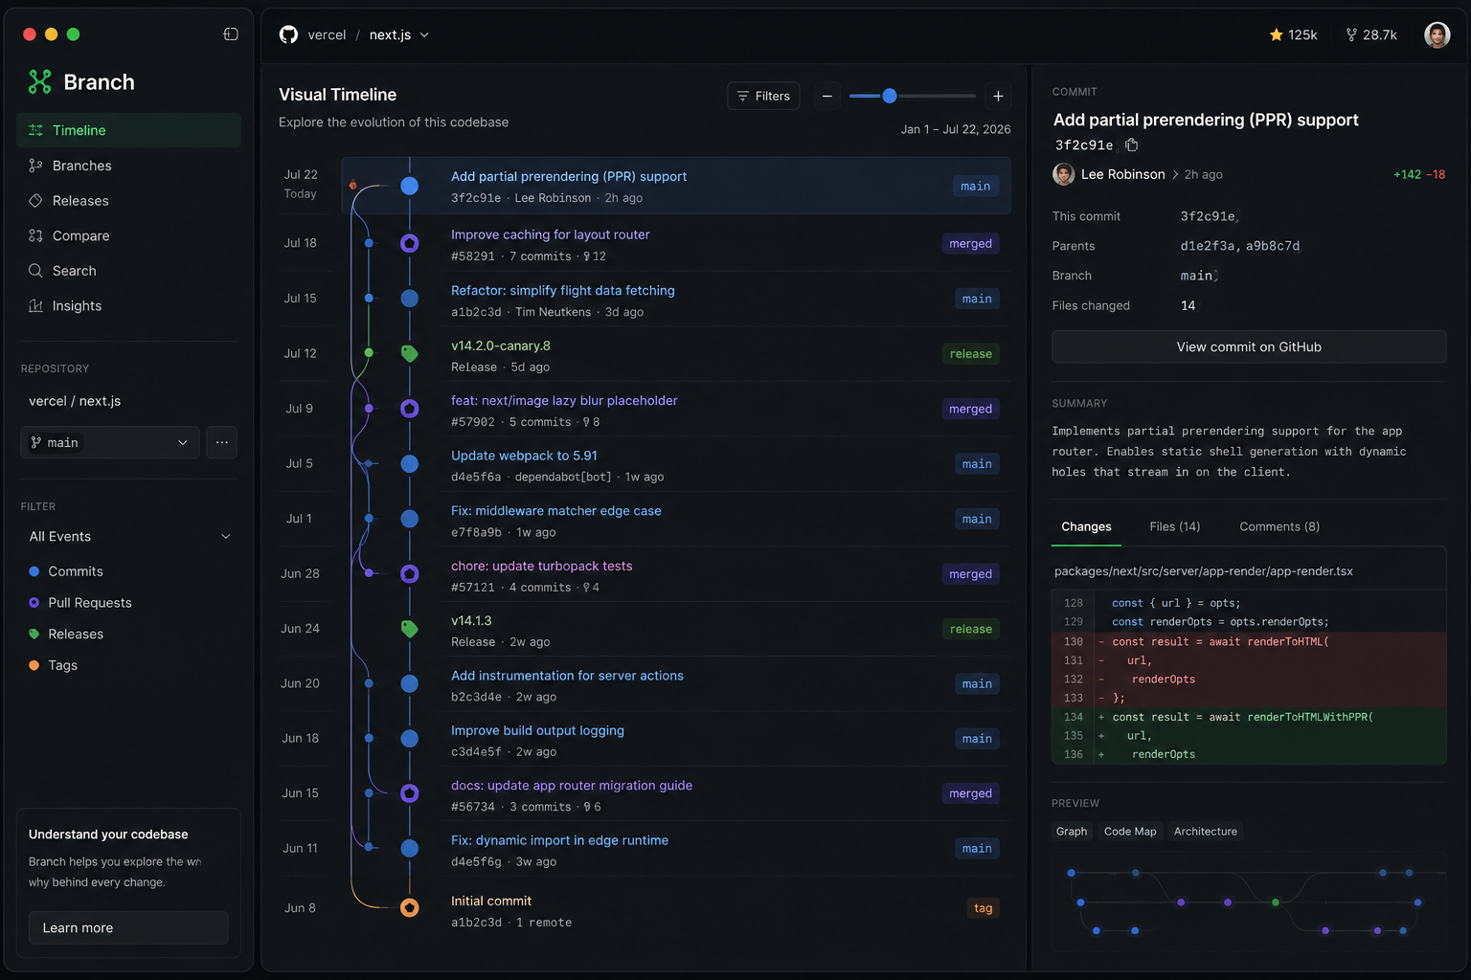
Task: Open Compare in the sidebar
Action: pos(128,235)
